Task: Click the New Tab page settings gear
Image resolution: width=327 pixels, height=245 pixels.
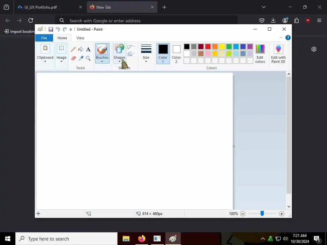Action: pos(314,49)
